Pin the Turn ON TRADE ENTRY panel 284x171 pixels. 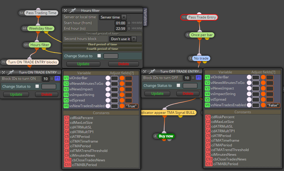pos(11,72)
